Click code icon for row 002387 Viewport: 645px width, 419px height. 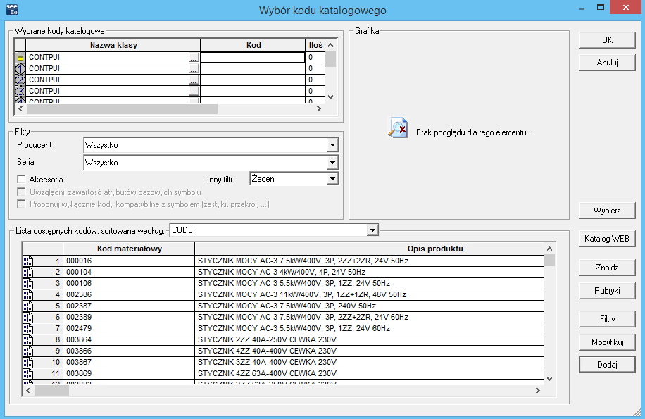(x=28, y=306)
